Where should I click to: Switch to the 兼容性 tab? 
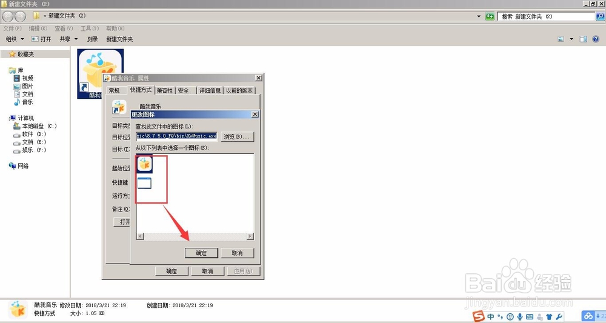(165, 91)
